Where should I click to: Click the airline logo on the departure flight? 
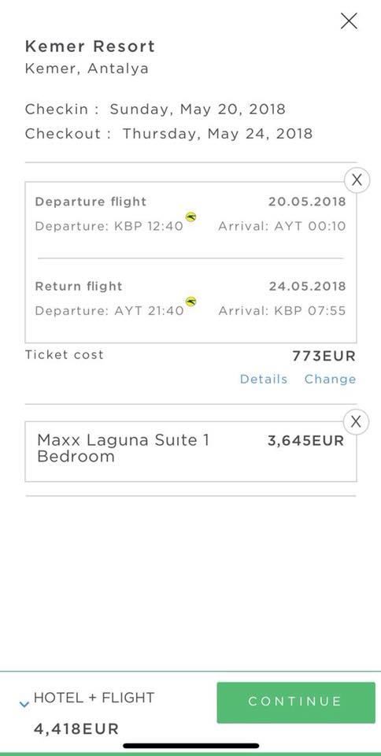[x=190, y=217]
